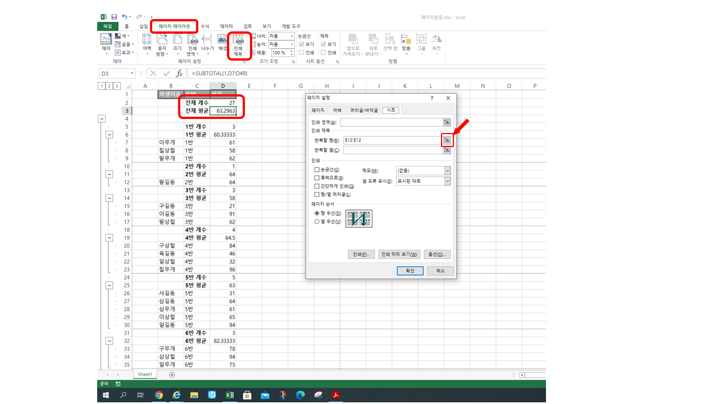This screenshot has width=719, height=404.
Task: Click range selector next to 인쇄 영역 field
Action: pos(447,122)
